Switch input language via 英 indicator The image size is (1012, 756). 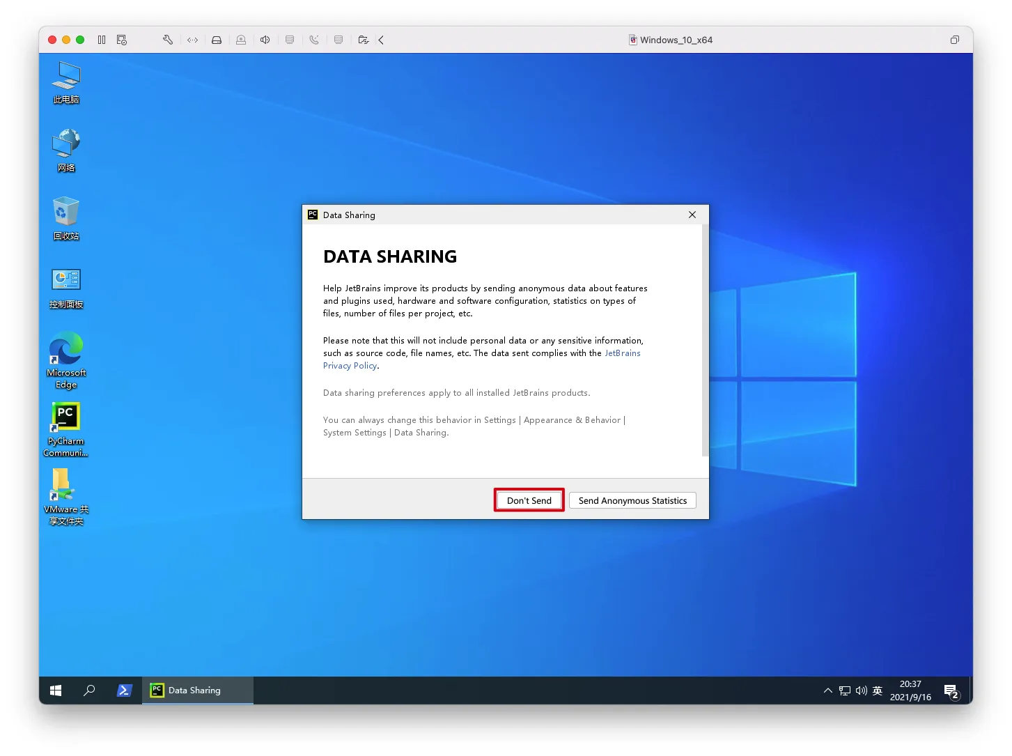[878, 691]
